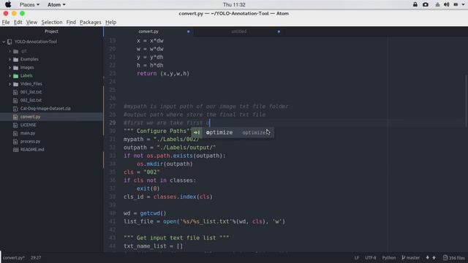Click the YOLO-Annotation-Tool repository icon
This screenshot has height=263, width=468.
tap(10, 42)
